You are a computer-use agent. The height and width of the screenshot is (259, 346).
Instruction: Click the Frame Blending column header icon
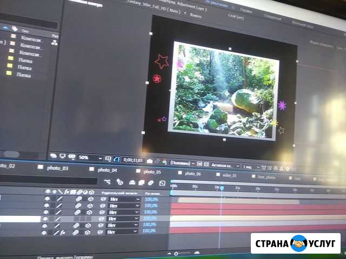tap(73, 192)
